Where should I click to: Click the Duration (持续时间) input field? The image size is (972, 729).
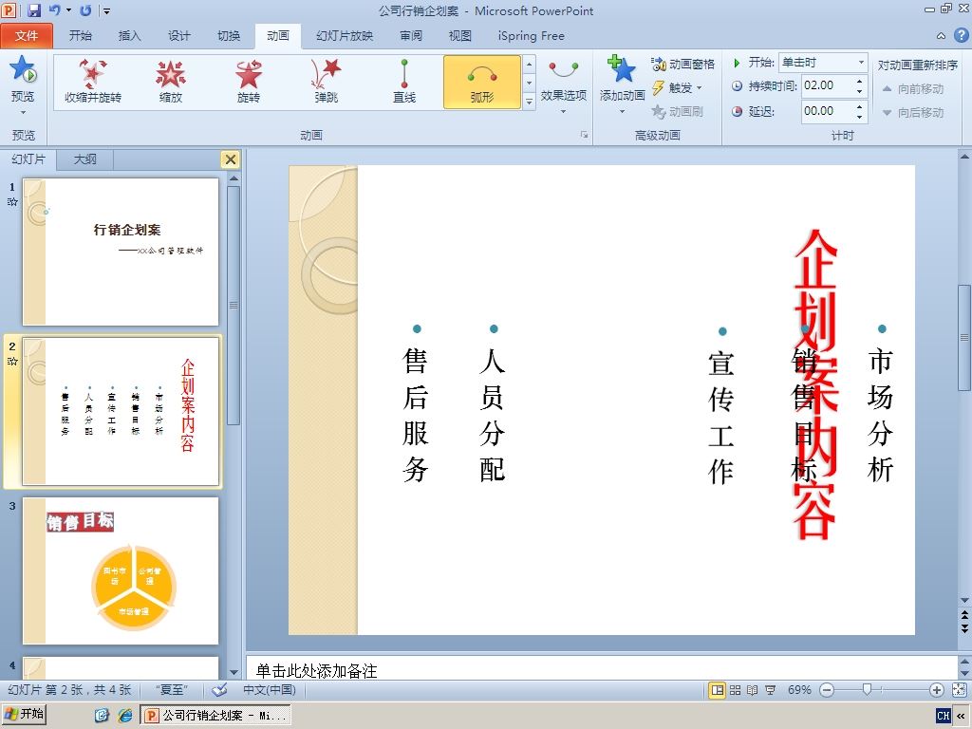click(827, 85)
